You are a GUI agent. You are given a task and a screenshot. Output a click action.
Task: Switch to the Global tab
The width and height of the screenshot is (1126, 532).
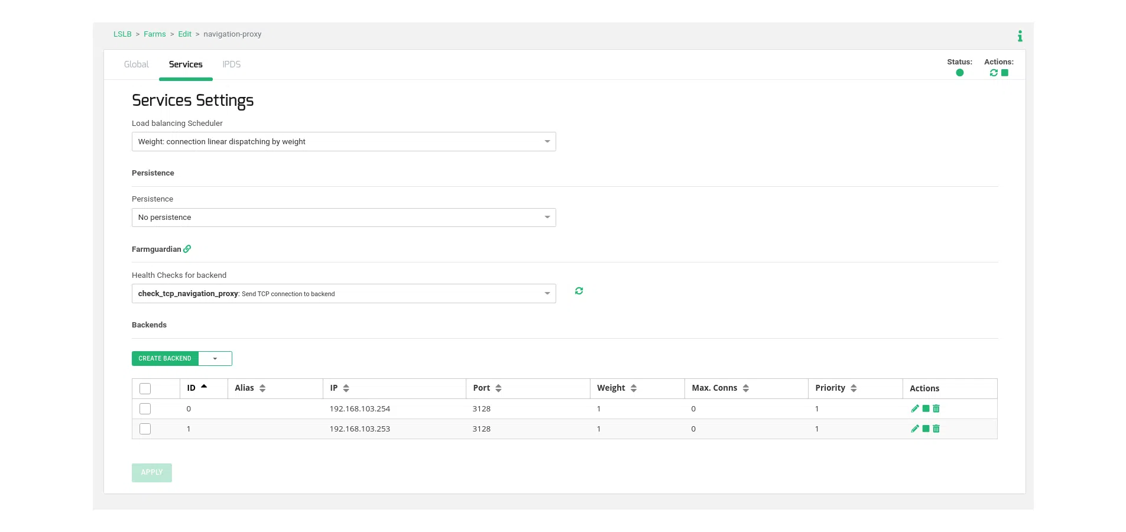136,64
